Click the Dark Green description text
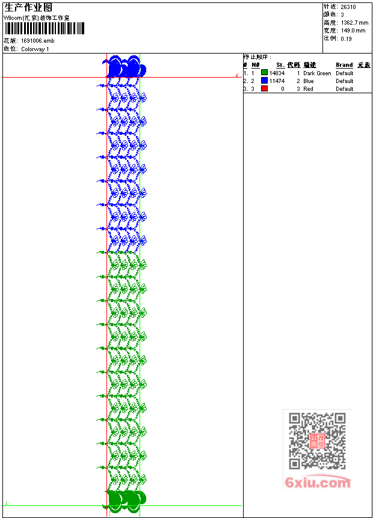This screenshot has height=518, width=373. click(x=317, y=73)
